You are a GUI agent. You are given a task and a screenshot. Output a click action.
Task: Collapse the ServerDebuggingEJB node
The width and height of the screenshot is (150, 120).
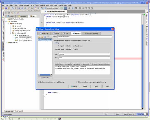click(x=11, y=33)
